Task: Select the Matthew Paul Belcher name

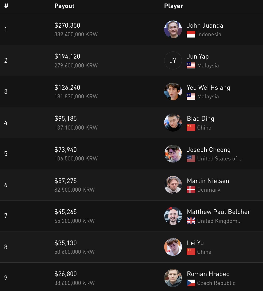Action: coord(218,212)
